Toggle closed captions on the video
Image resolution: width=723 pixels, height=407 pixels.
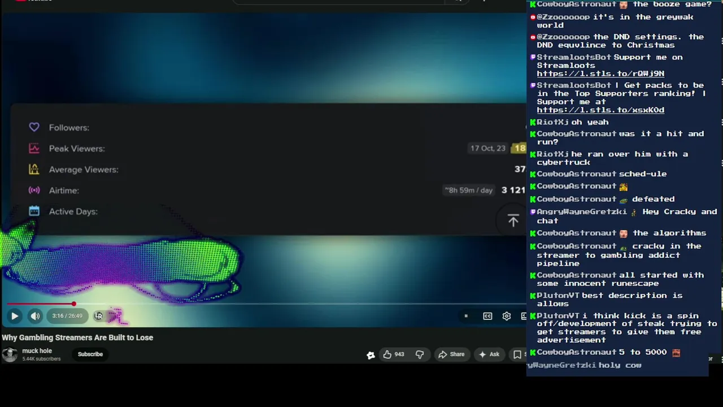(487, 316)
